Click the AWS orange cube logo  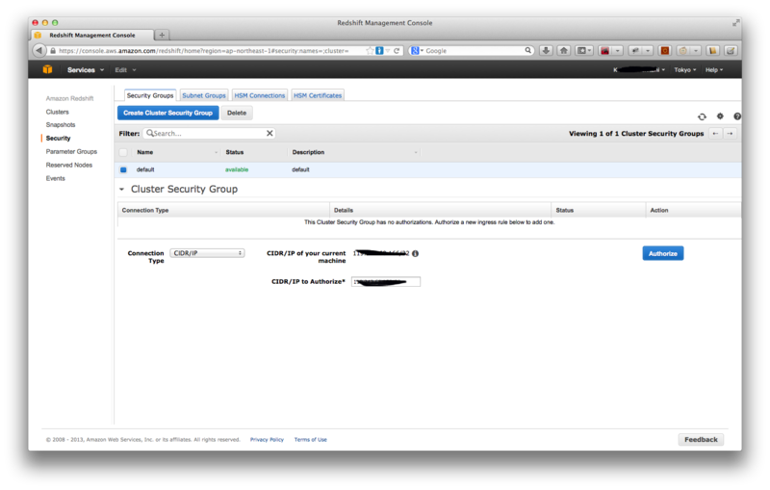47,69
